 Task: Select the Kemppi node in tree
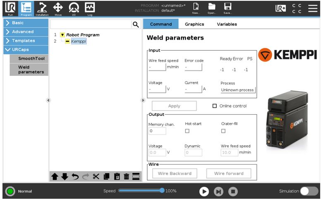point(79,41)
